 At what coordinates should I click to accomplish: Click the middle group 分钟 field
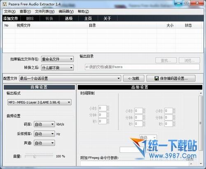[138, 117]
